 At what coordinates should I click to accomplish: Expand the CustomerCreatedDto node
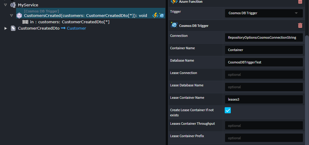pyautogui.click(x=5, y=28)
